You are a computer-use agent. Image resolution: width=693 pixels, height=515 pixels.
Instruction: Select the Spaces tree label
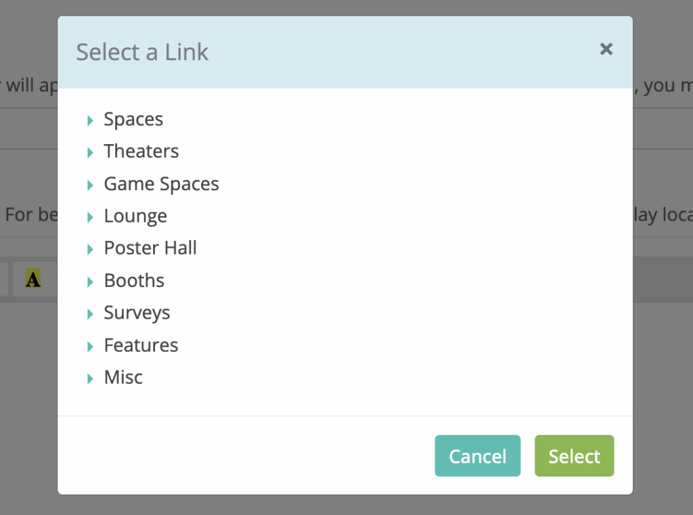133,120
